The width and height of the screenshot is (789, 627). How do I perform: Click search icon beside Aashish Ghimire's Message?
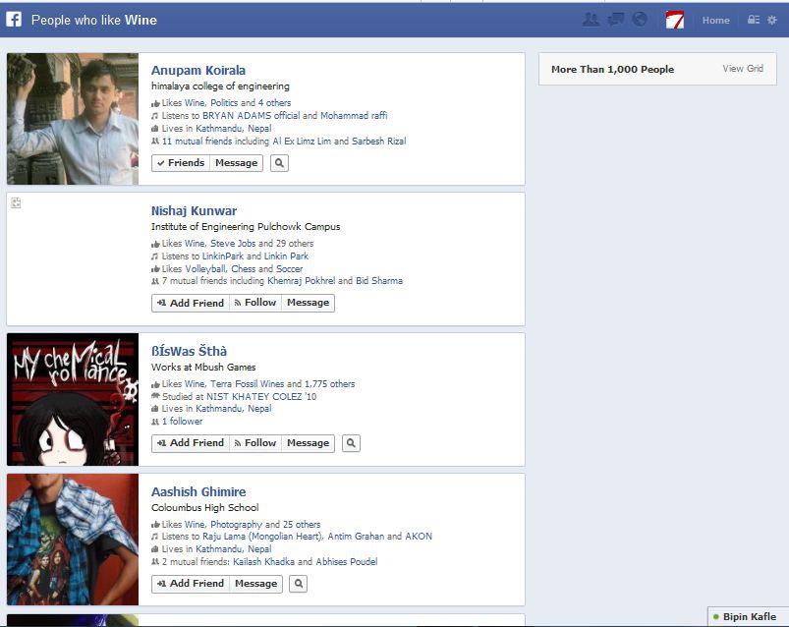298,584
